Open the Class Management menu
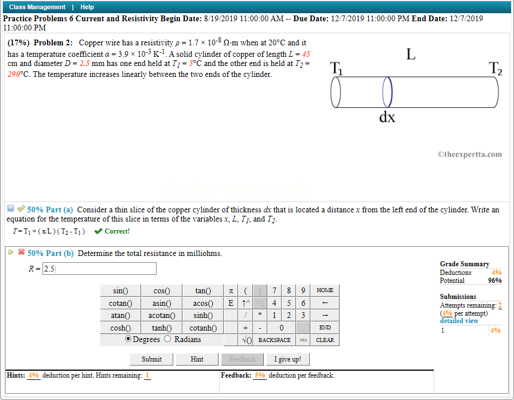514x400 pixels. 36,6
